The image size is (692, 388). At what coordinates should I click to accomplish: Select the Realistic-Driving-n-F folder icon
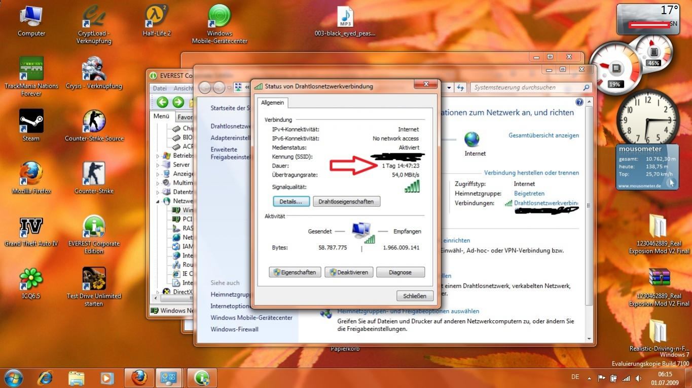[x=659, y=335]
